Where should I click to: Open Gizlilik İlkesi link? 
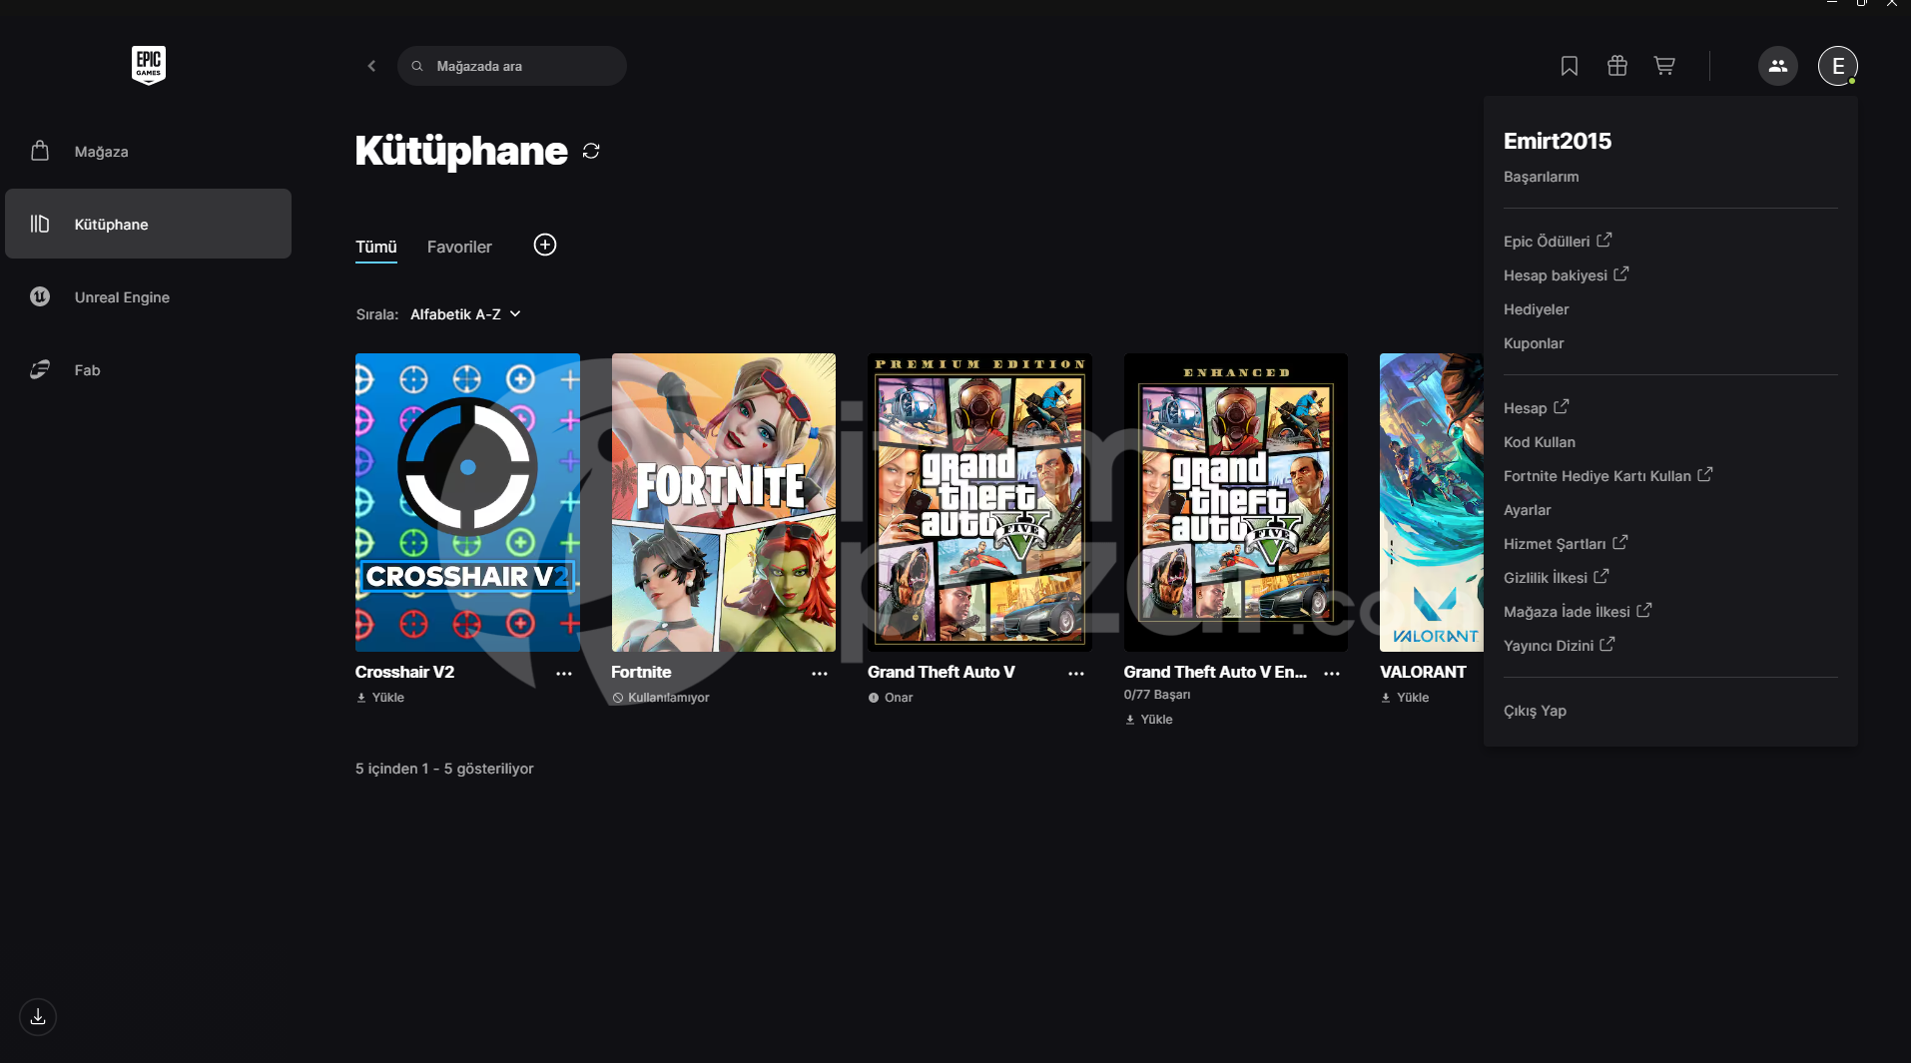[x=1556, y=577]
